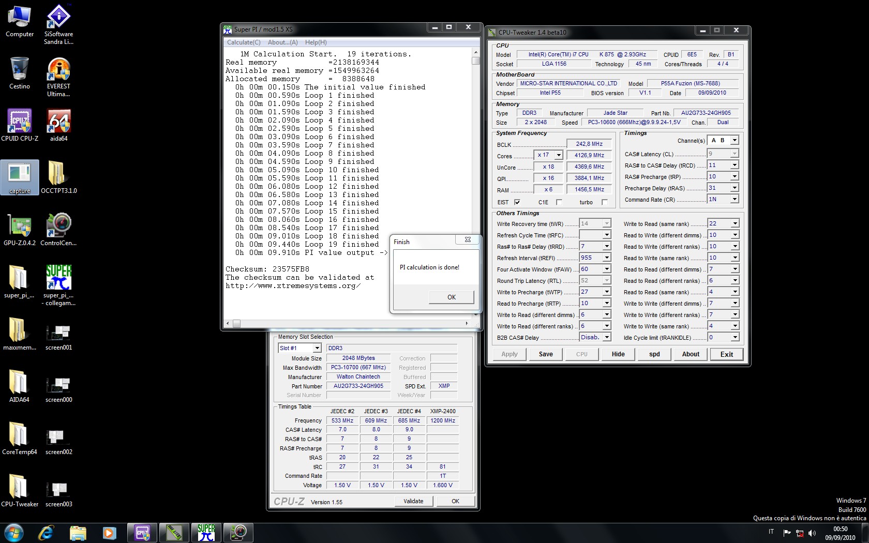Open SiSoftware Sandra Lite desktop shortcut
The width and height of the screenshot is (869, 543).
tap(58, 24)
